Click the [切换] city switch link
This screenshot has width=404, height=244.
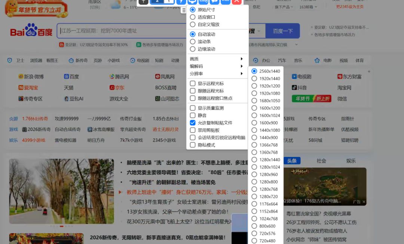pyautogui.click(x=95, y=7)
